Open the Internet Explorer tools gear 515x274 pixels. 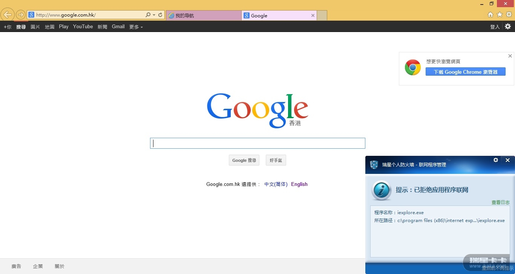509,15
